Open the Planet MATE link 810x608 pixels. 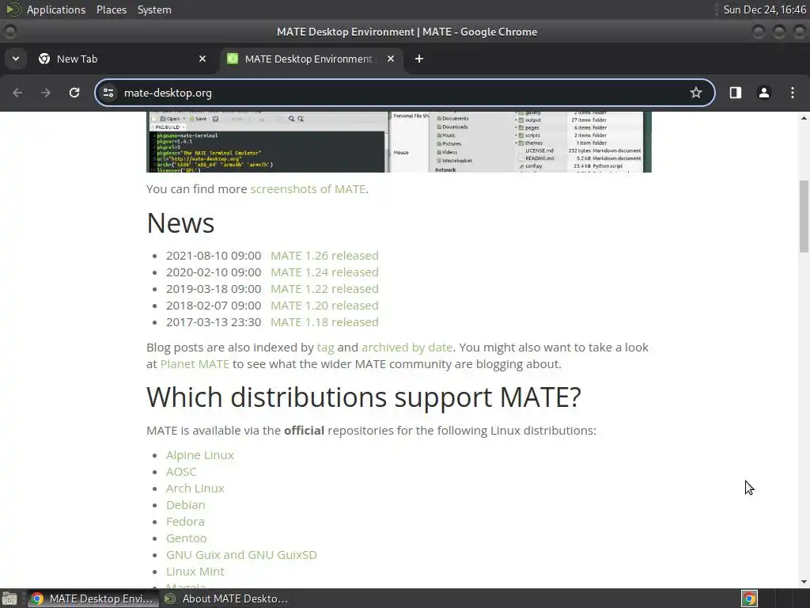[x=195, y=364]
